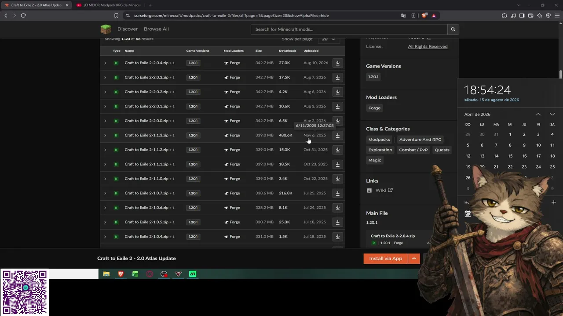Download Craft to Exile 2-1.1.3.zip file
563x316 pixels.
click(x=337, y=135)
